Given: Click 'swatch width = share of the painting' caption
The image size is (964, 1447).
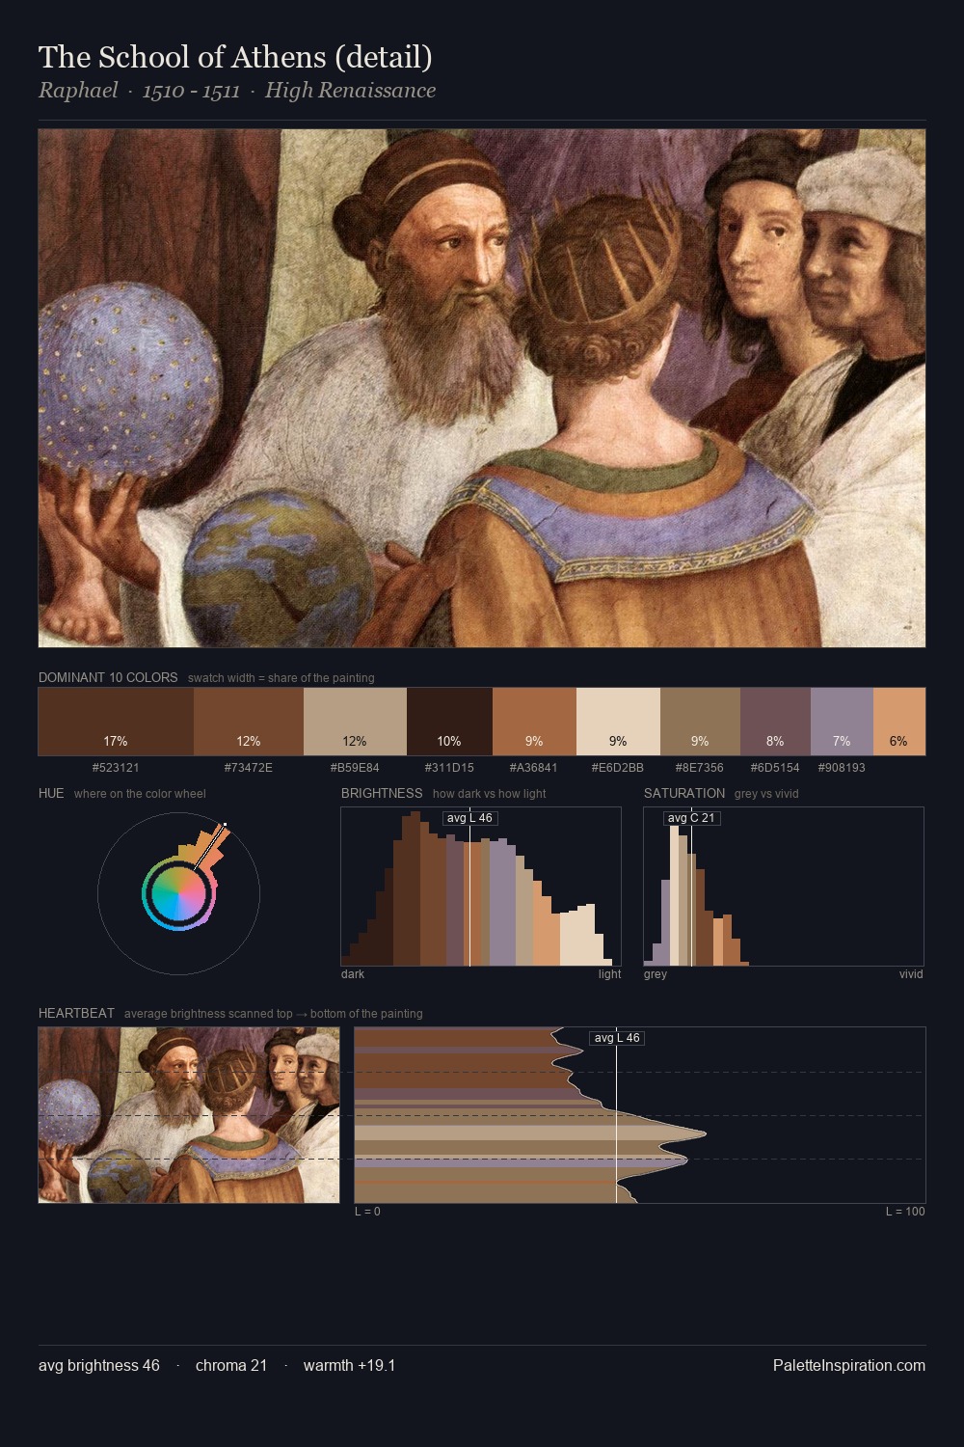Looking at the screenshot, I should click(281, 678).
